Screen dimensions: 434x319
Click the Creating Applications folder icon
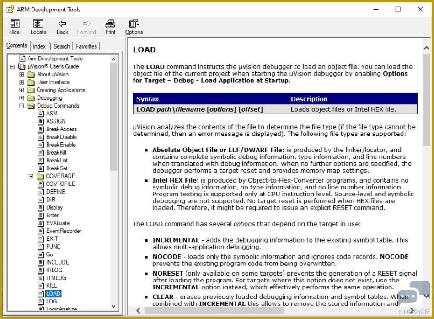(31, 90)
